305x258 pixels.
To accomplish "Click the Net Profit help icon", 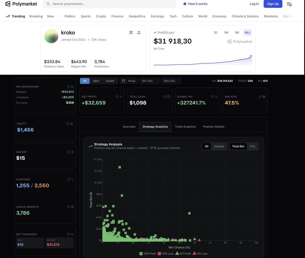I will pyautogui.click(x=117, y=97).
